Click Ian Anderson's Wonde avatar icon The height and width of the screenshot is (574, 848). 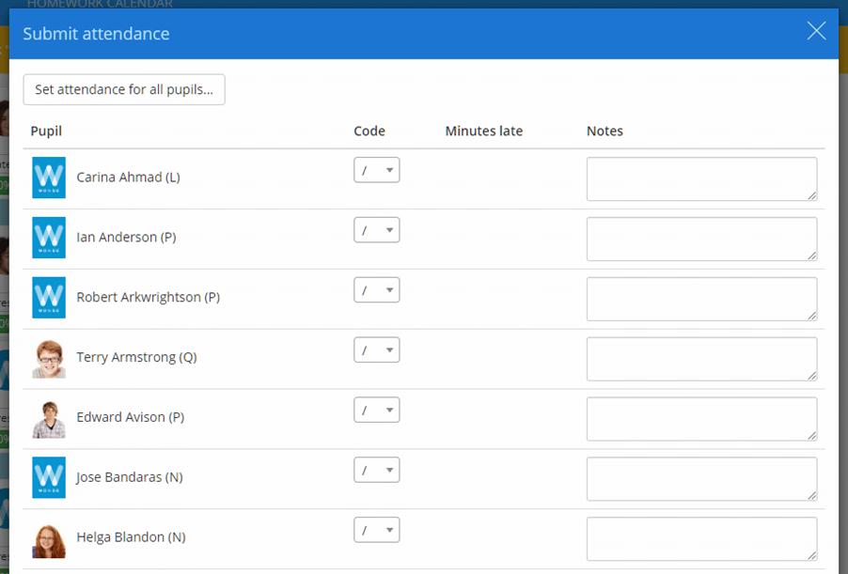pyautogui.click(x=49, y=238)
